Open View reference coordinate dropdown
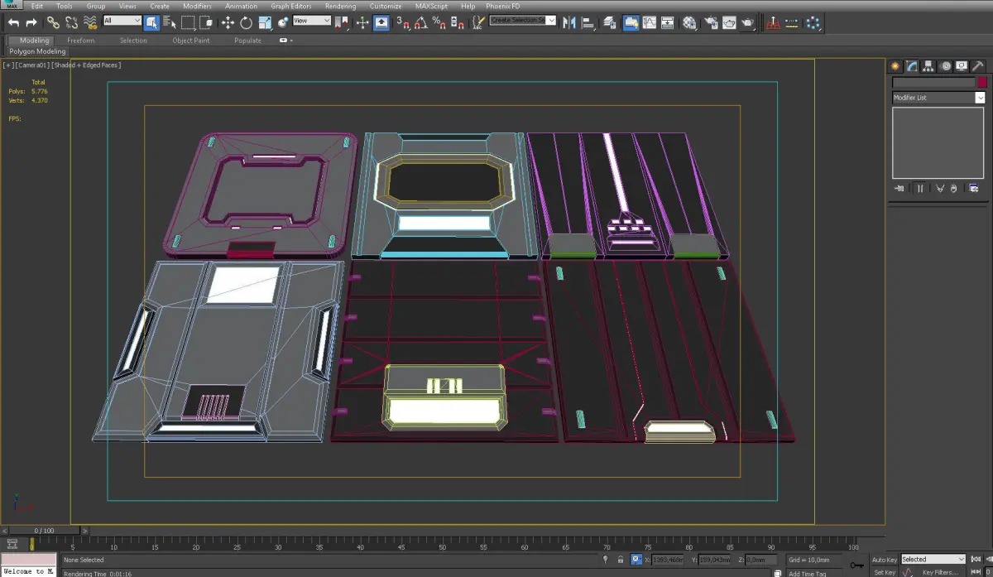Image resolution: width=993 pixels, height=577 pixels. coord(312,21)
